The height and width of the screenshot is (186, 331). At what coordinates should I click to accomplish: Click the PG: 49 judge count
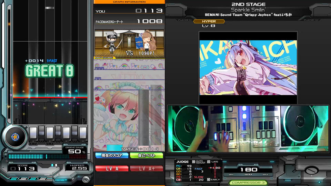tap(184, 166)
